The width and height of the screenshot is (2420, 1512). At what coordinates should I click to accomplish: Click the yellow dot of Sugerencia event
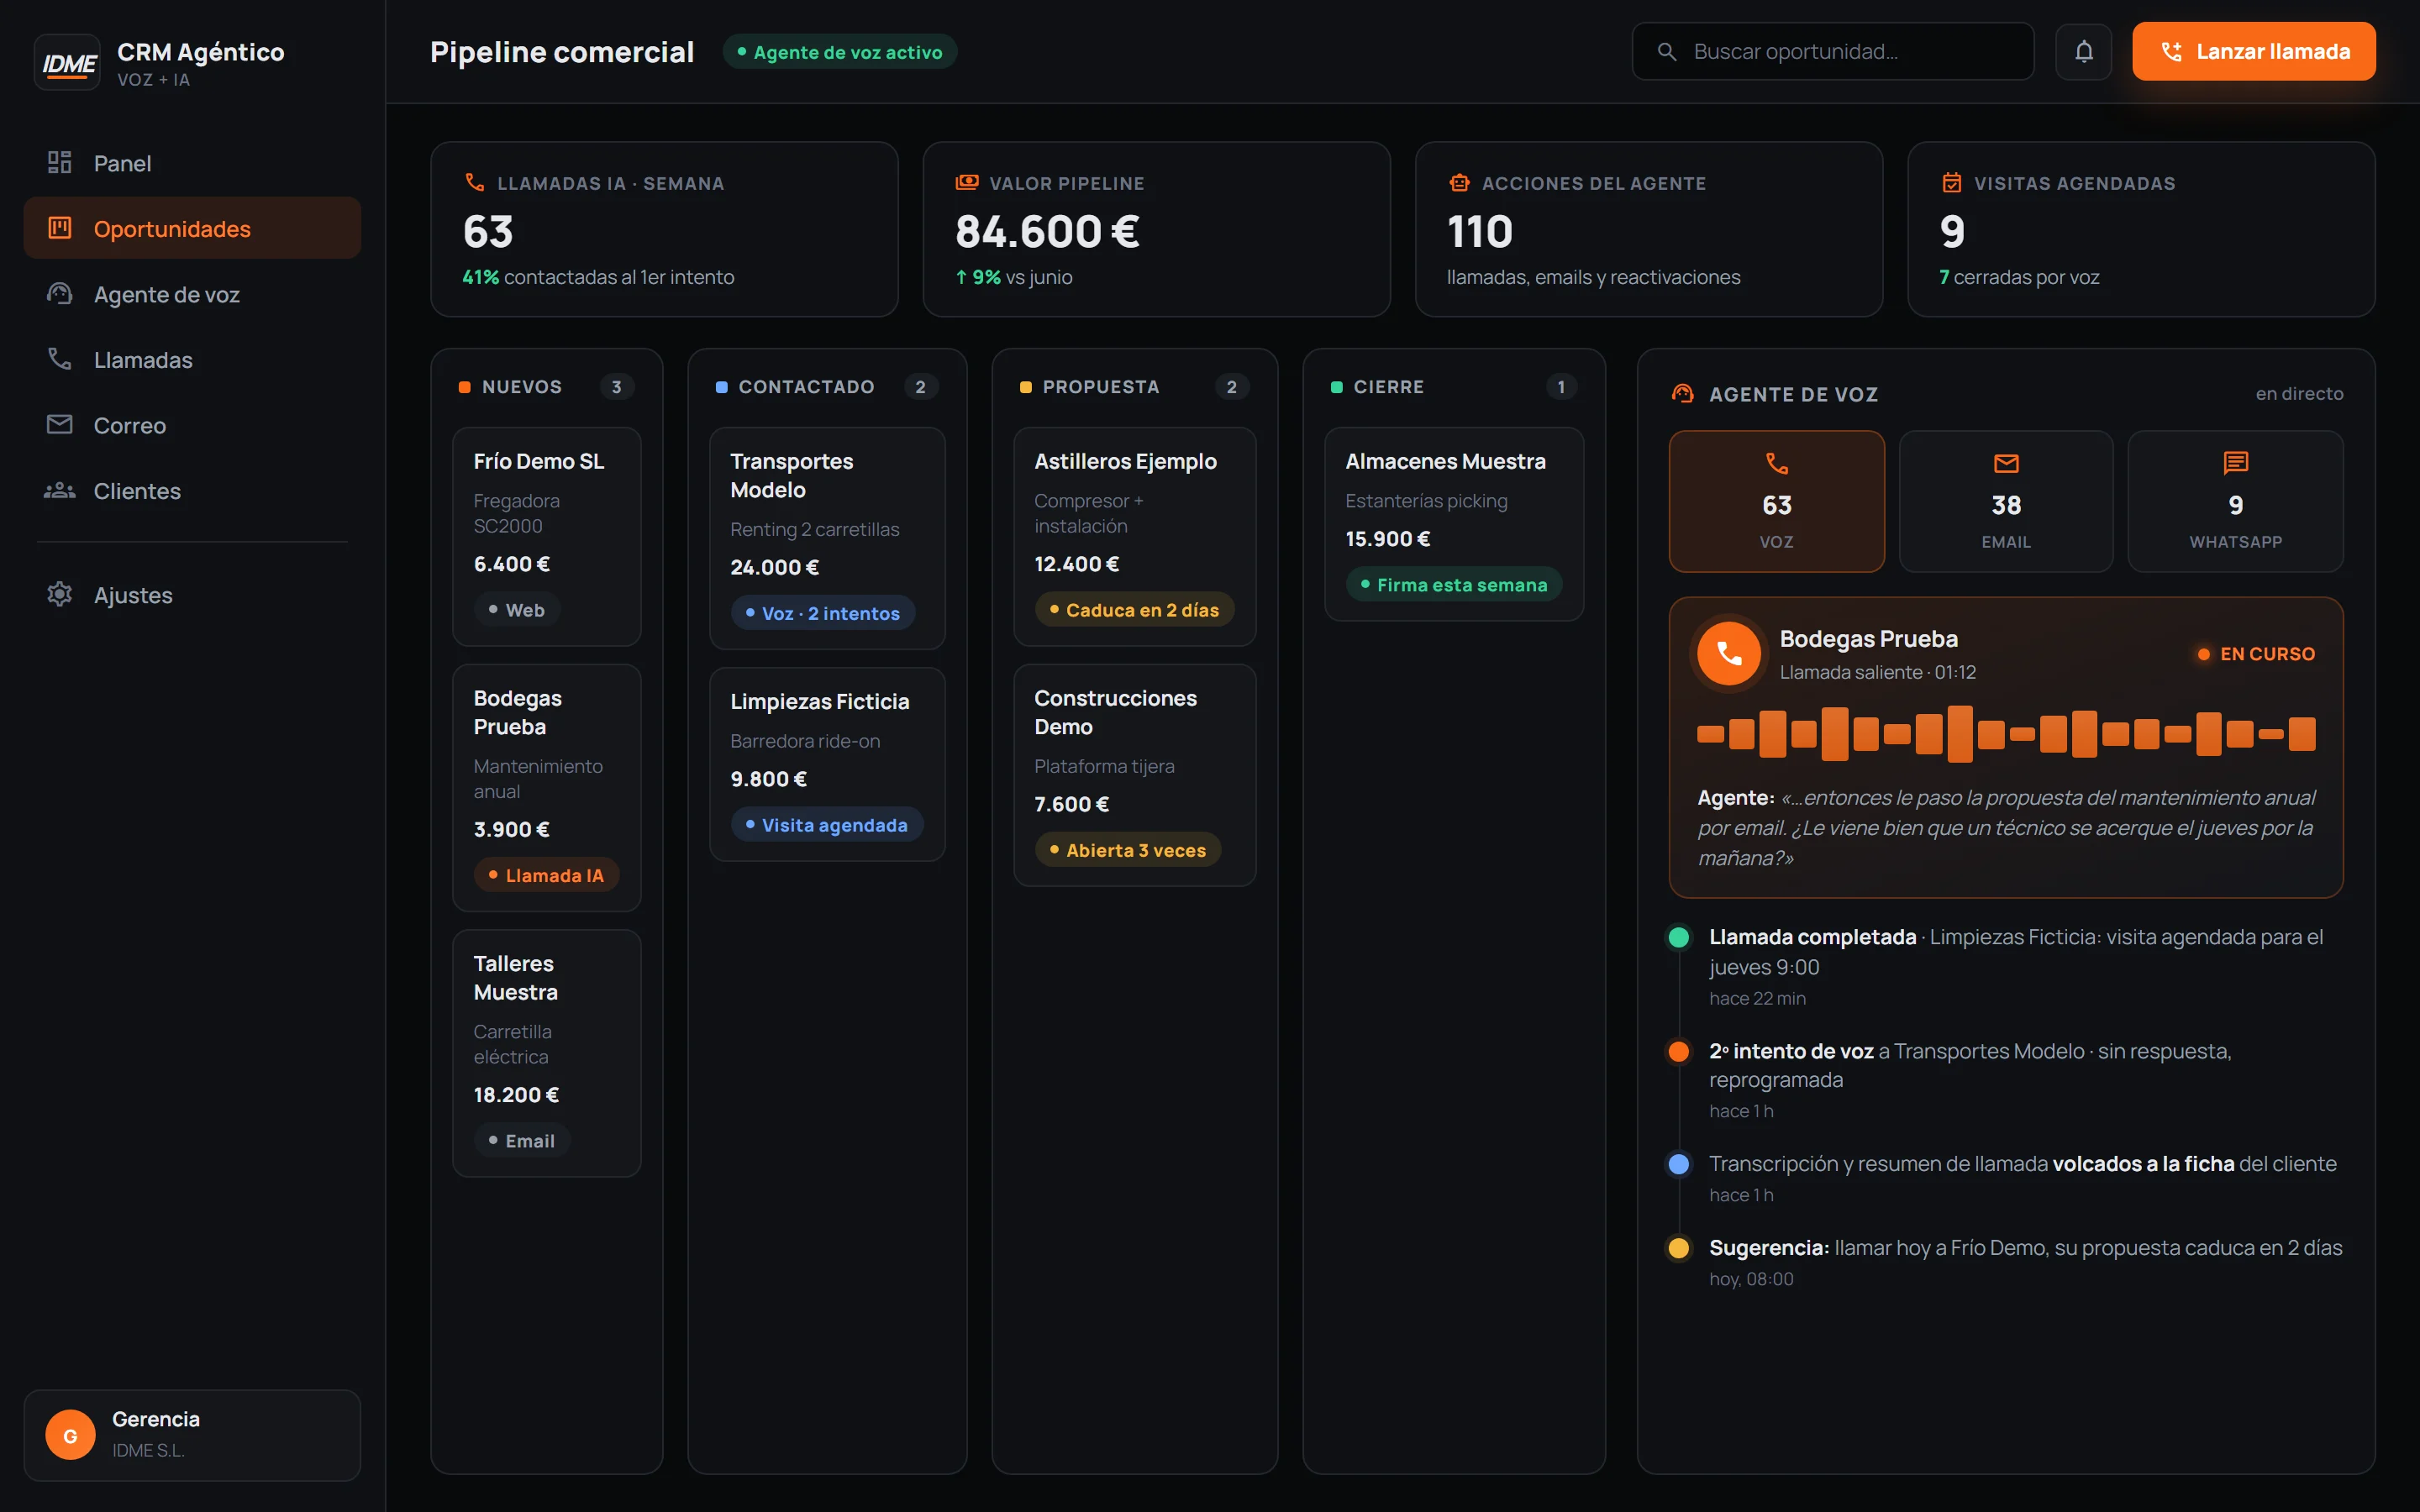tap(1679, 1248)
